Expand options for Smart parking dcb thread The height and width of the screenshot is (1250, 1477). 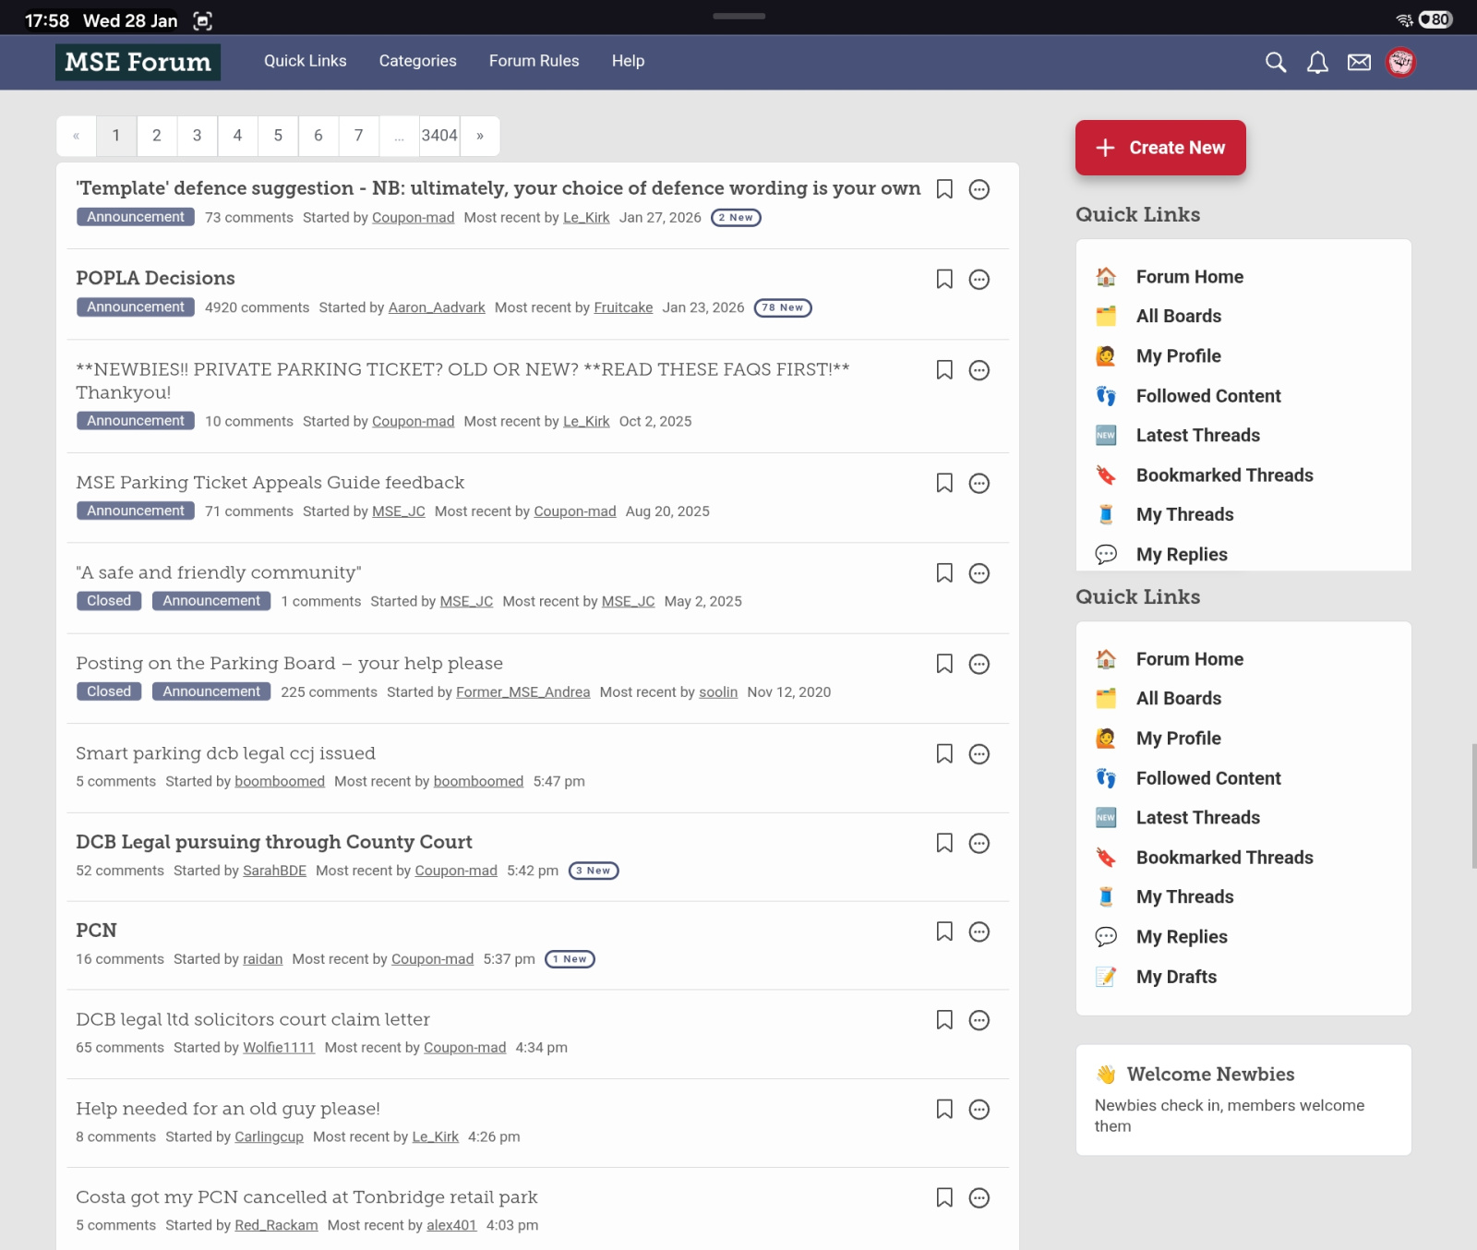[979, 754]
